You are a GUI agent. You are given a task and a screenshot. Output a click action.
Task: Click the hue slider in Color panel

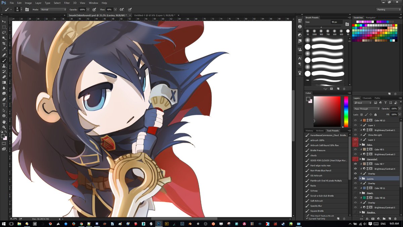[346, 112]
